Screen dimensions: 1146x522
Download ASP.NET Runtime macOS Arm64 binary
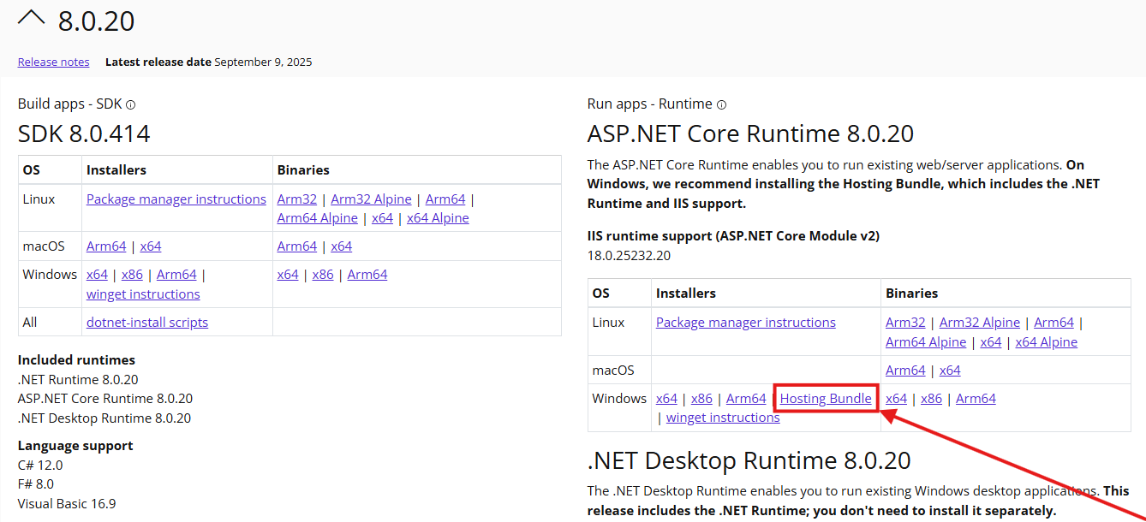pyautogui.click(x=905, y=370)
